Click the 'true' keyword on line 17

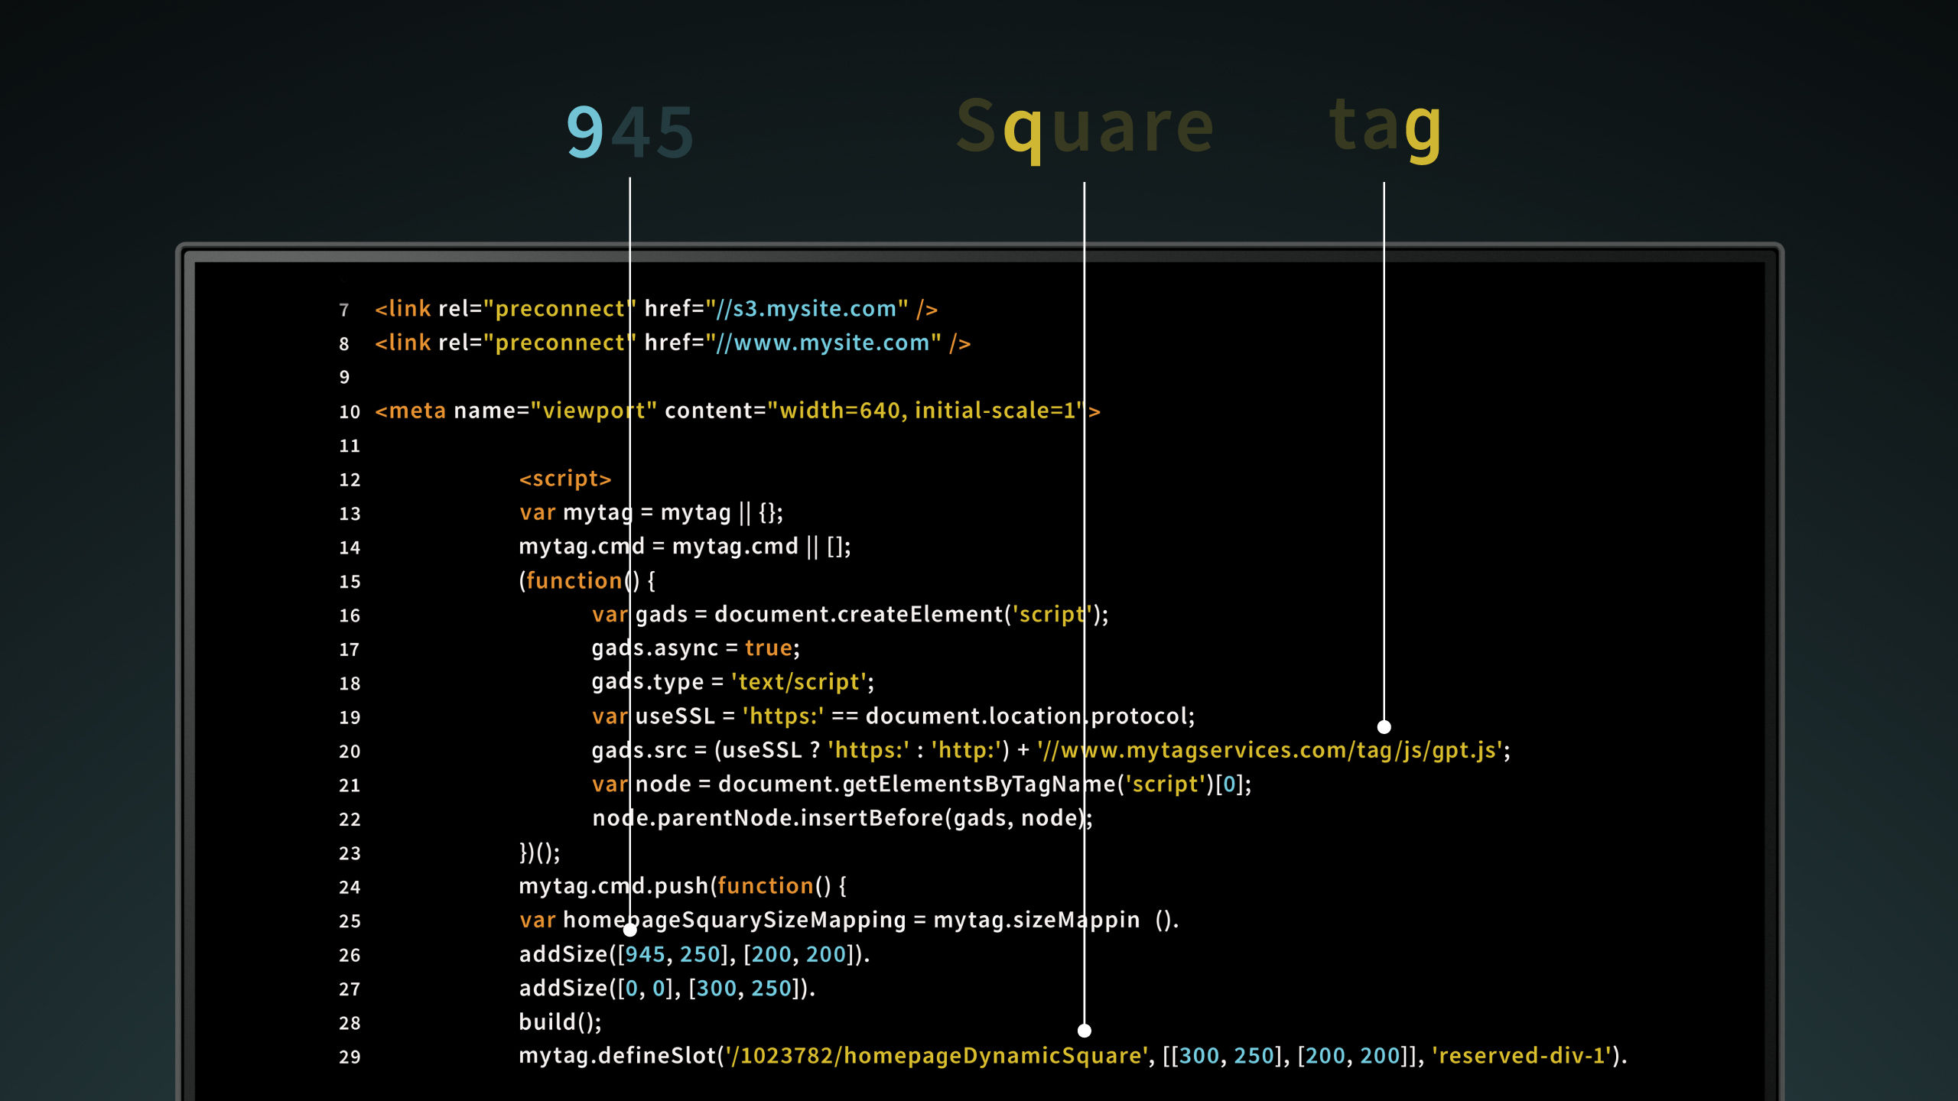point(768,648)
